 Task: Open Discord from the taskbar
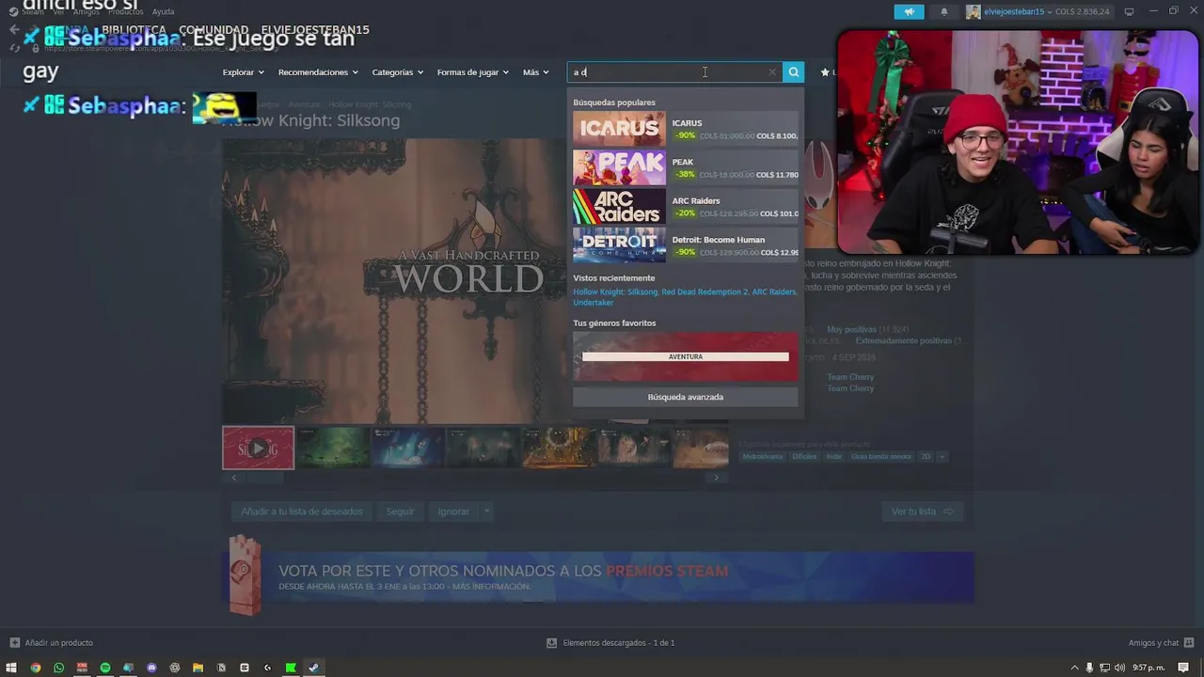[151, 668]
